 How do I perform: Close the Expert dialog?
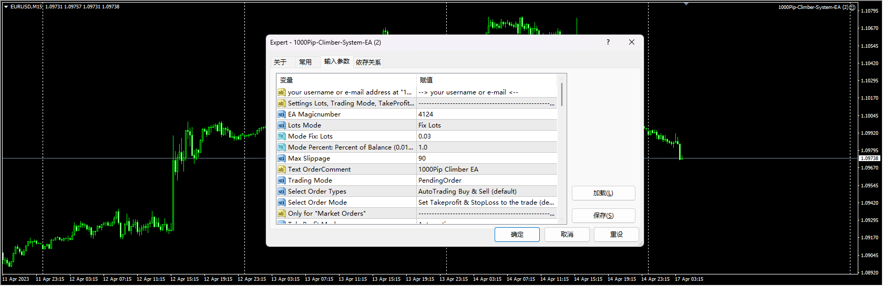pyautogui.click(x=632, y=42)
